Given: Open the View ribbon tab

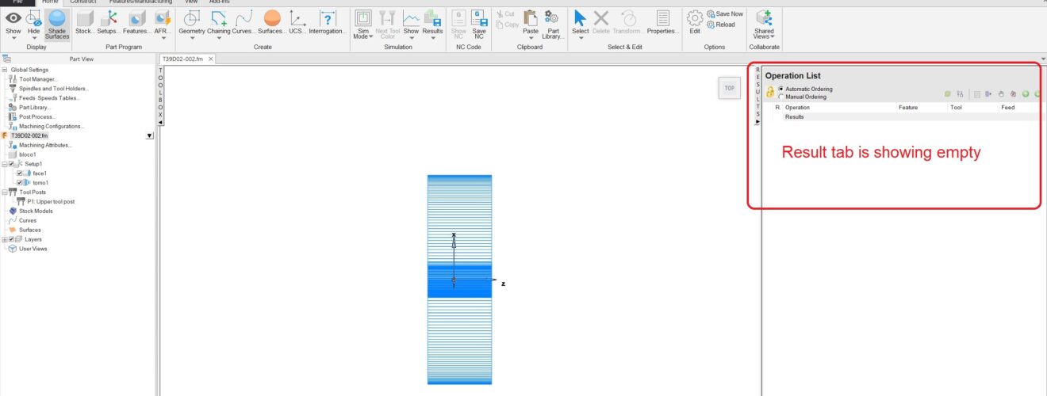Looking at the screenshot, I should click(191, 2).
